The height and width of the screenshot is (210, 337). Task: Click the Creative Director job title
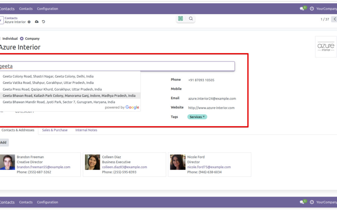click(x=30, y=162)
